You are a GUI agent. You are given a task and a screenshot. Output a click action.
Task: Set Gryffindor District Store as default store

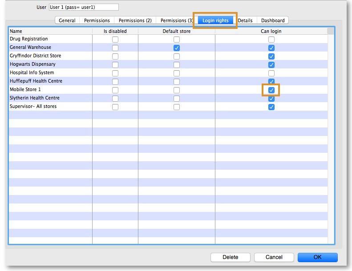pyautogui.click(x=177, y=56)
